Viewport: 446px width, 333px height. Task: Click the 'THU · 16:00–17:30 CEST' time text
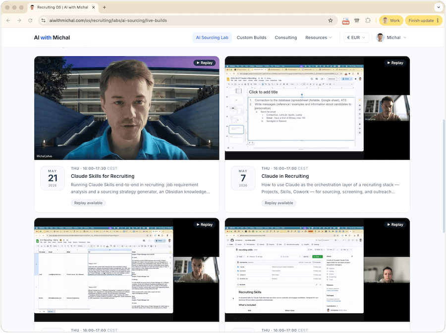94,168
